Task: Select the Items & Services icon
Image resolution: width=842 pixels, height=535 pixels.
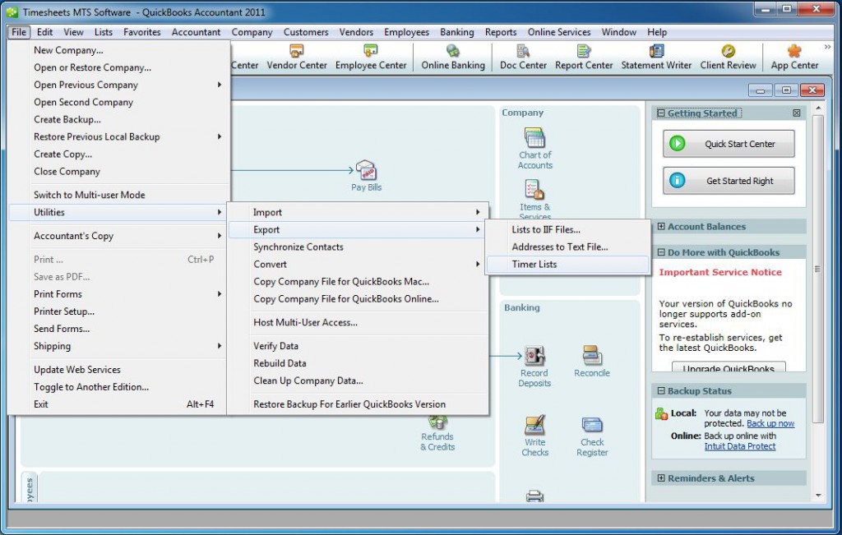Action: point(534,196)
